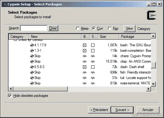Click 'dash: Dash shell' package description
The width and height of the screenshot is (164, 118).
(x=132, y=67)
